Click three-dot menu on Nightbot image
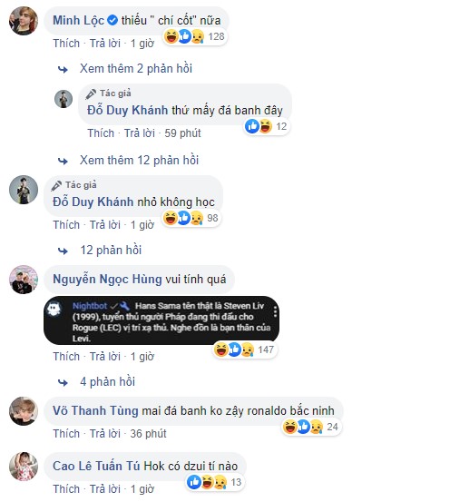This screenshot has height=502, width=450. click(x=275, y=311)
